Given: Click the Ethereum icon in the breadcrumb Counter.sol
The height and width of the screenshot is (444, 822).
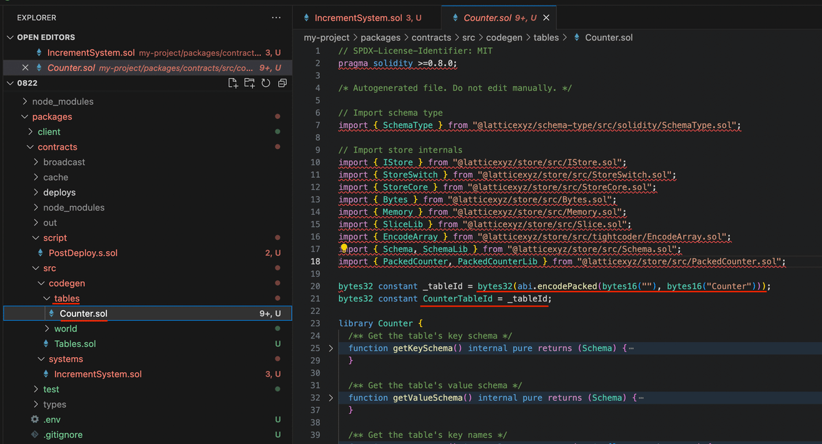Looking at the screenshot, I should [577, 38].
